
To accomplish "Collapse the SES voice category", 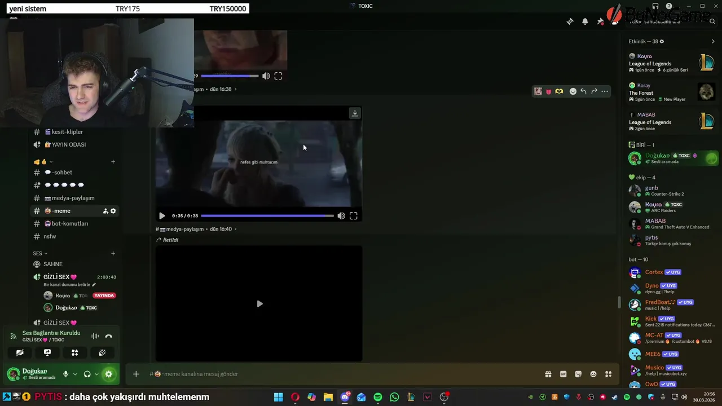I will [x=40, y=253].
